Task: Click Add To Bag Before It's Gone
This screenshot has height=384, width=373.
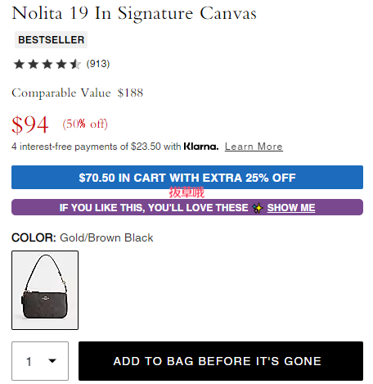Action: point(221,361)
